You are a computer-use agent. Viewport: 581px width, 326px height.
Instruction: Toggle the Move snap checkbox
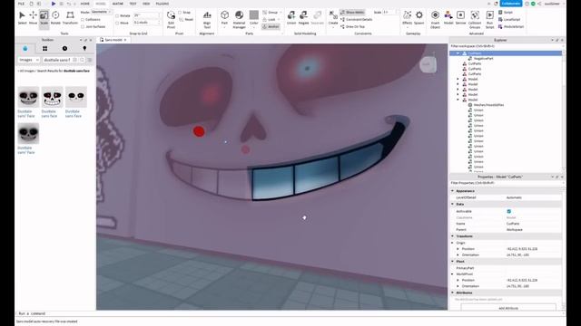(x=117, y=23)
